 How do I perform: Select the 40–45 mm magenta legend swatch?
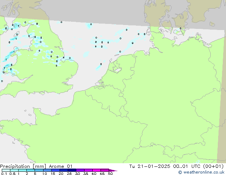click(x=97, y=170)
